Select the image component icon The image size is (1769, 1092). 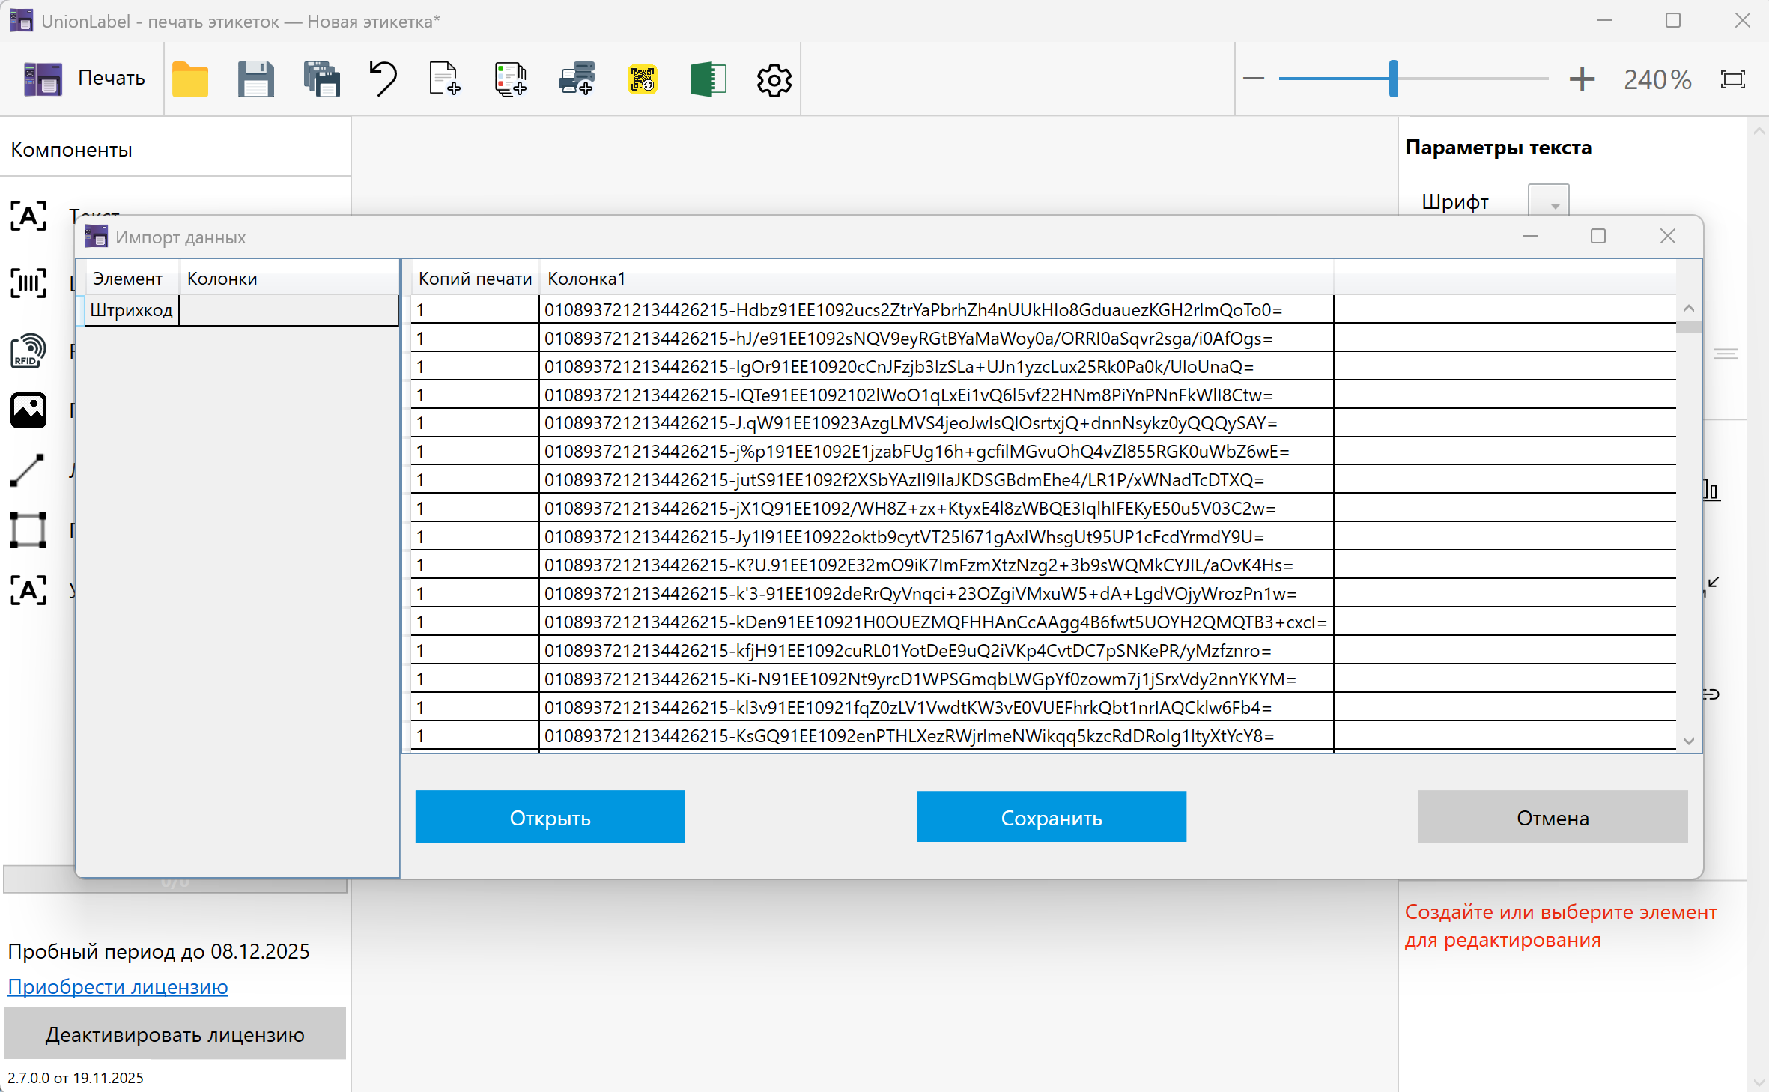click(28, 410)
